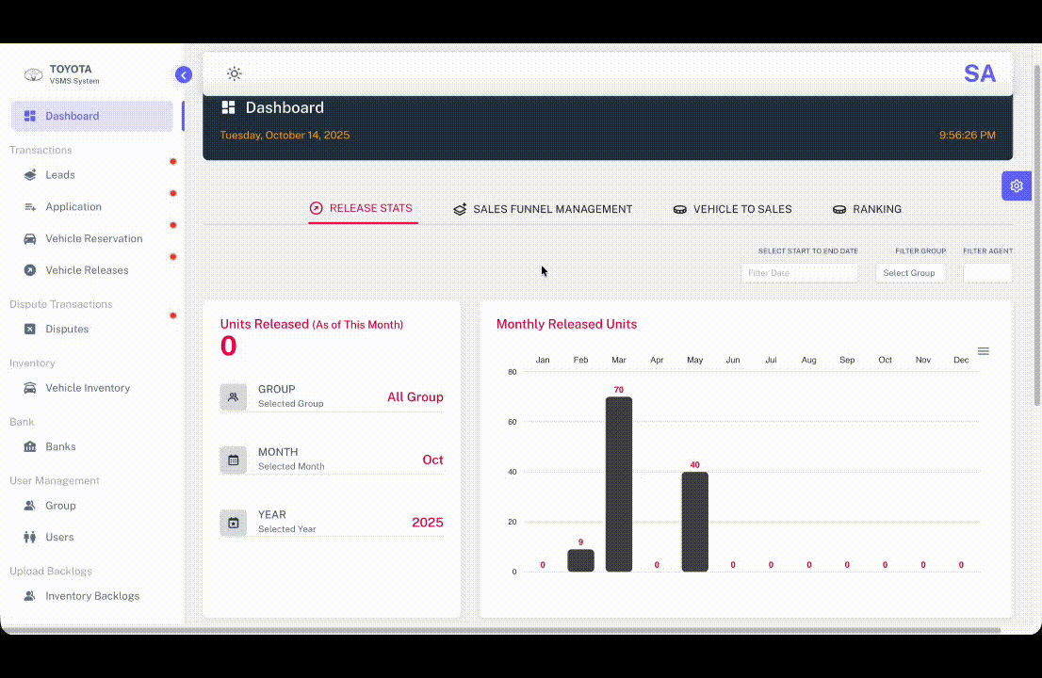The width and height of the screenshot is (1042, 678).
Task: Click the Users icon in User Management
Action: click(x=31, y=537)
